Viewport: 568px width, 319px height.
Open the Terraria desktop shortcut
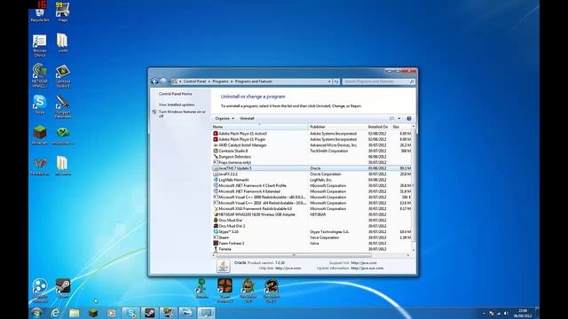pyautogui.click(x=201, y=288)
